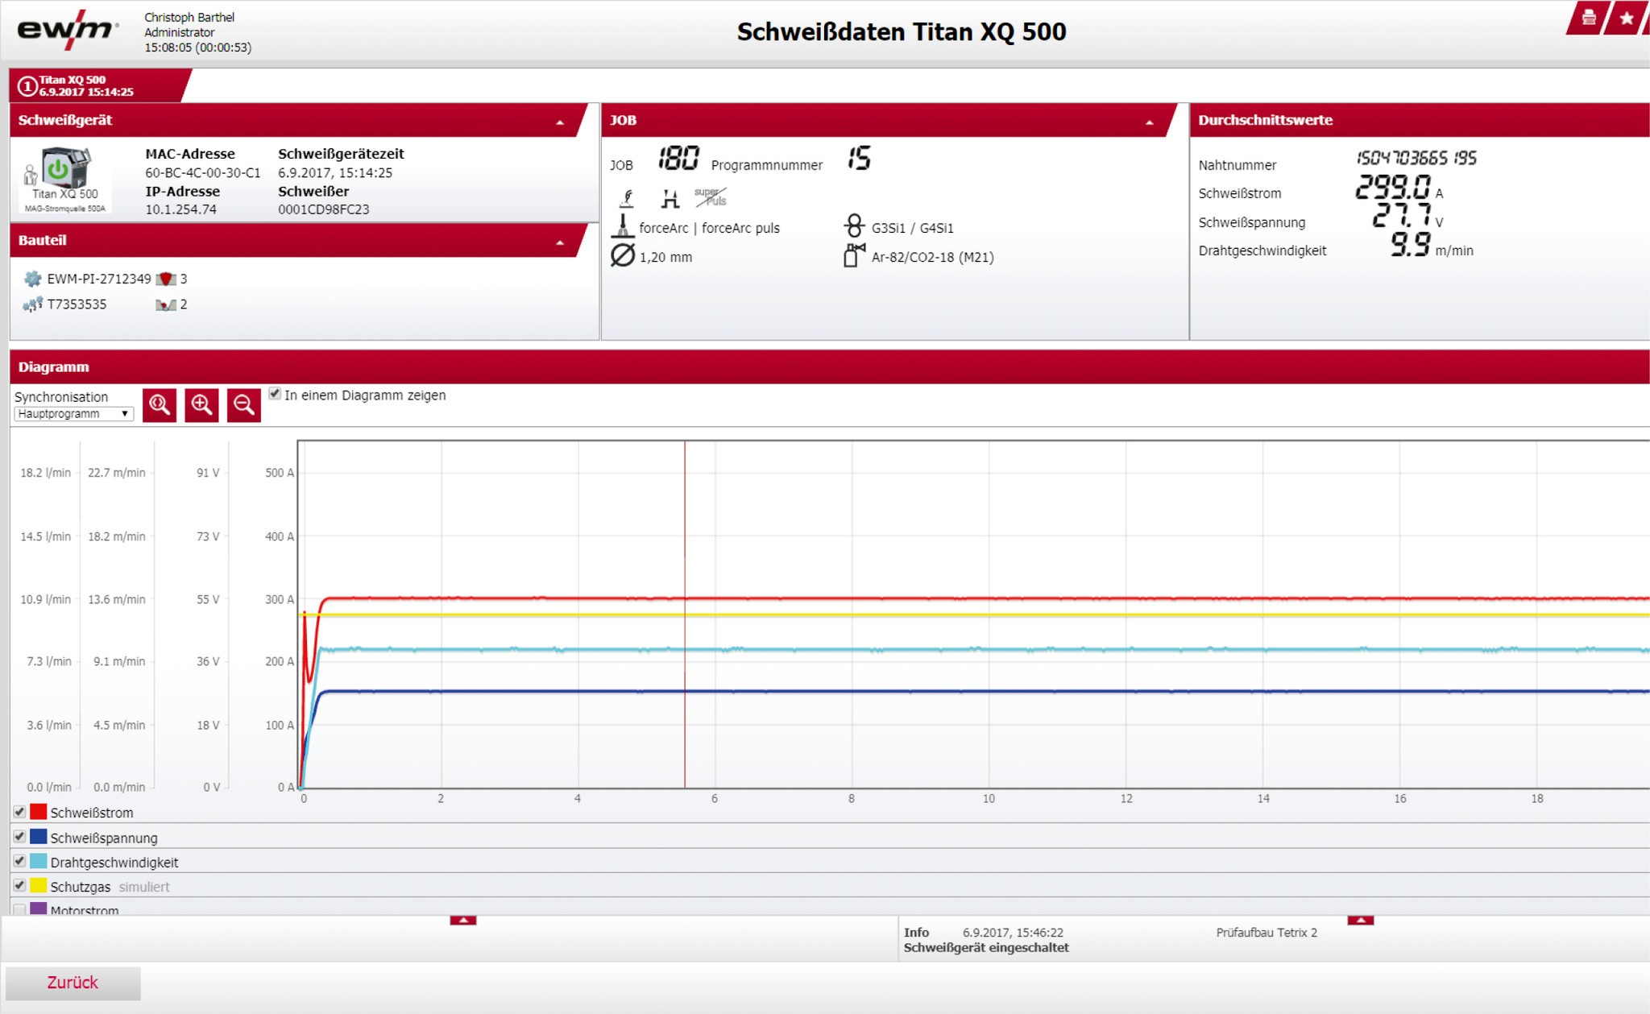
Task: Toggle 'In einem Diagramm zeigen' checkbox
Action: [275, 394]
